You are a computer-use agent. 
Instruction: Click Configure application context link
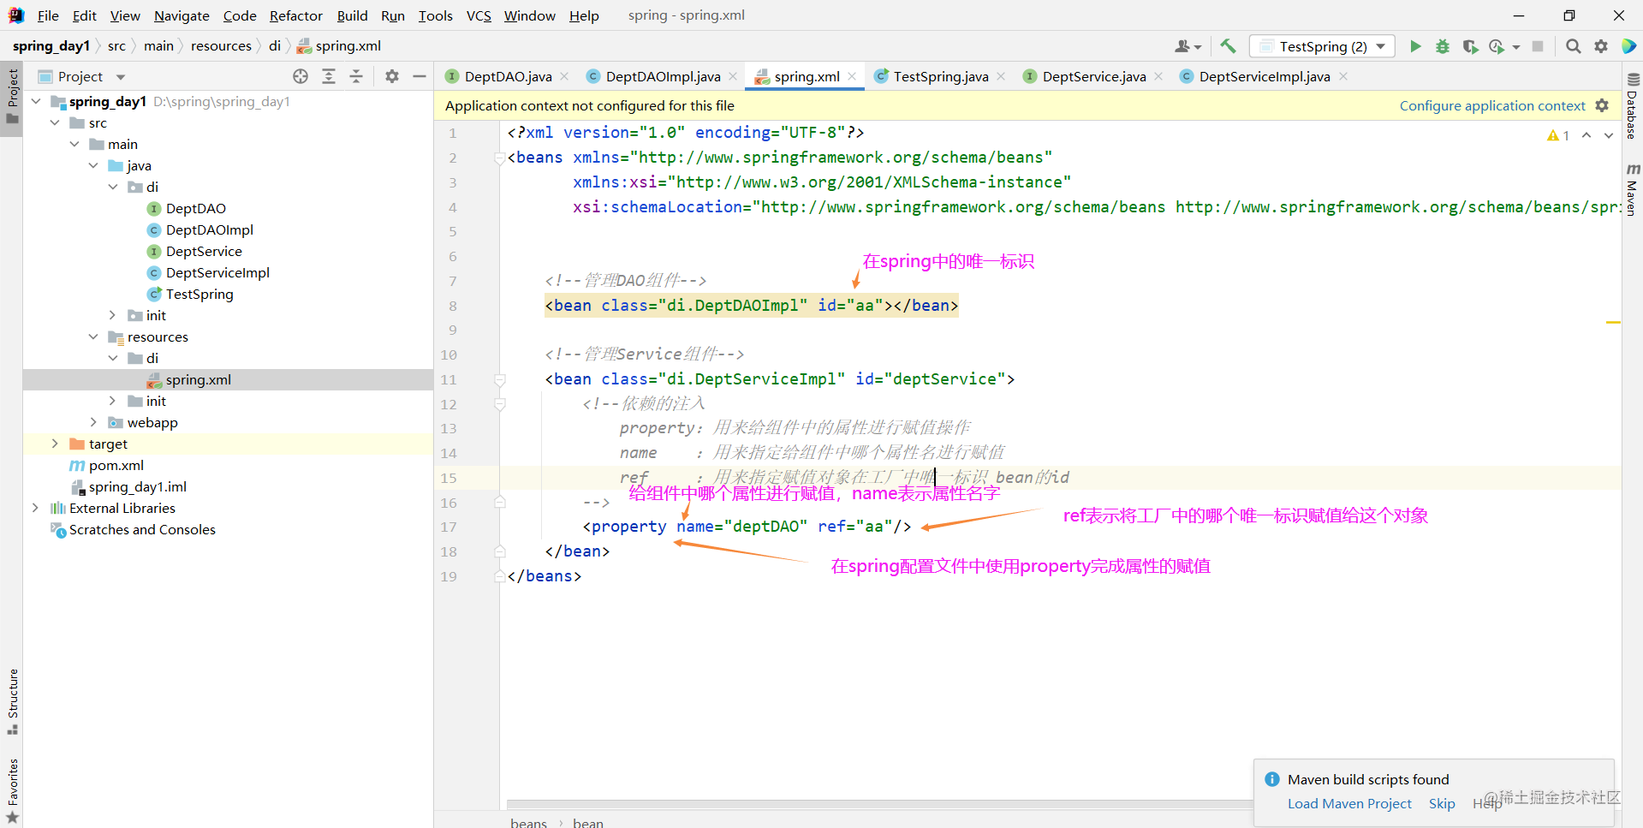[1492, 105]
